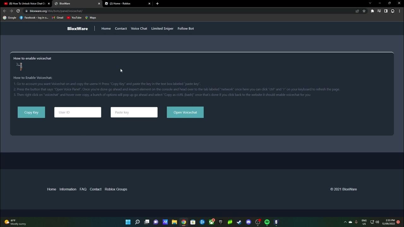Launch Epic Games from the taskbar
The height and width of the screenshot is (227, 404).
221,222
